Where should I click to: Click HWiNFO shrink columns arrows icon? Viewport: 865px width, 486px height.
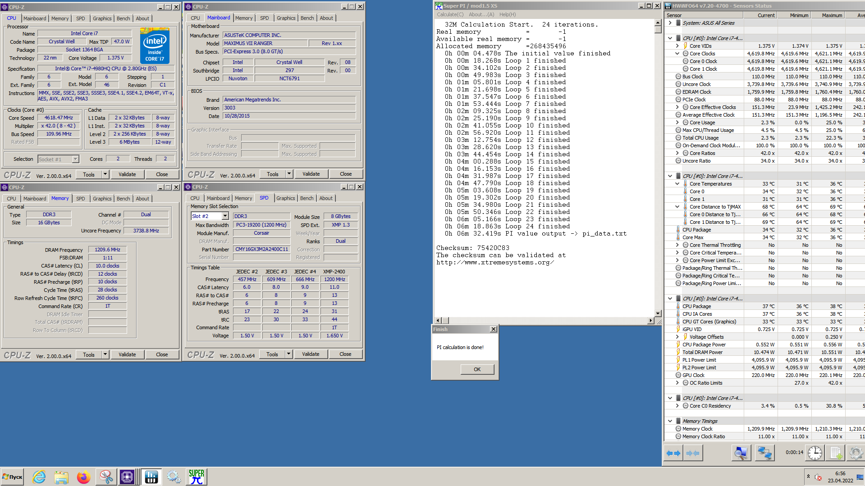pyautogui.click(x=693, y=453)
